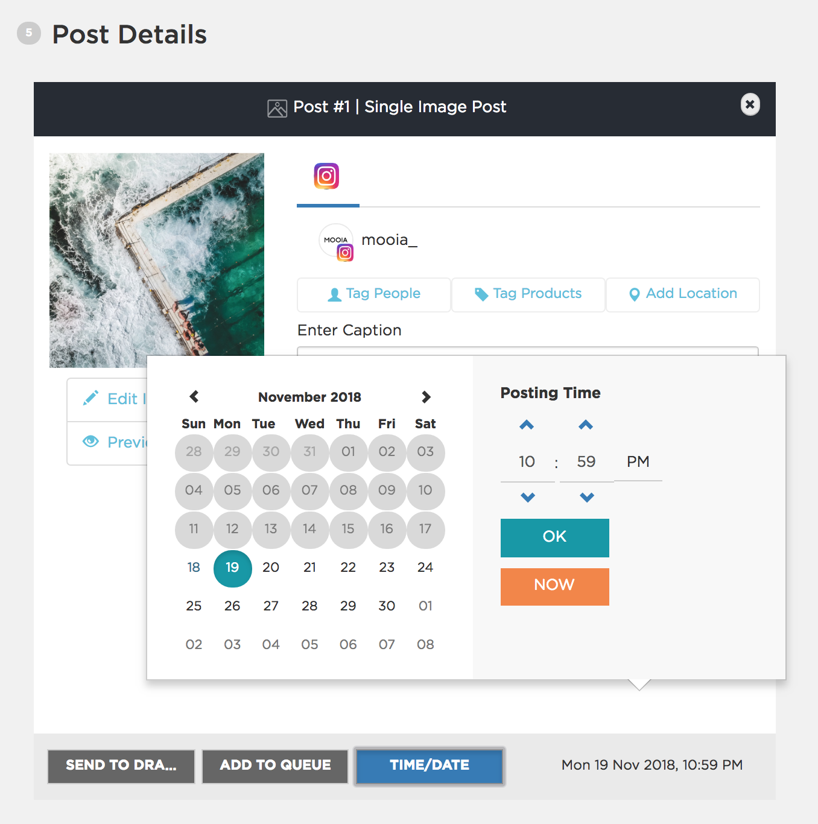Click the ocean pool image thumbnail
Image resolution: width=818 pixels, height=824 pixels.
[157, 253]
